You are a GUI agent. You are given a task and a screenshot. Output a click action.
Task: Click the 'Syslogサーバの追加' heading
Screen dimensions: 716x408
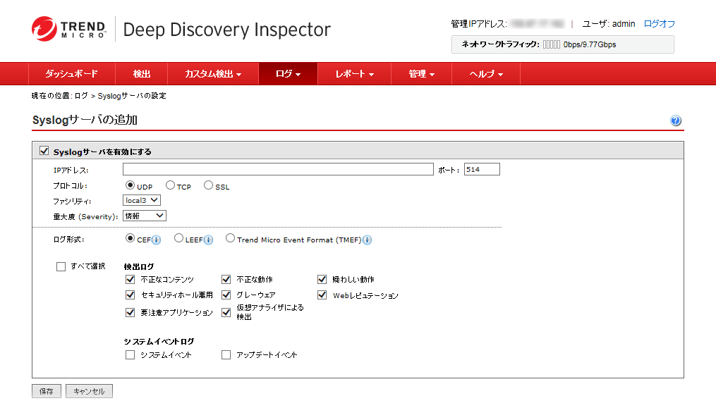point(85,120)
